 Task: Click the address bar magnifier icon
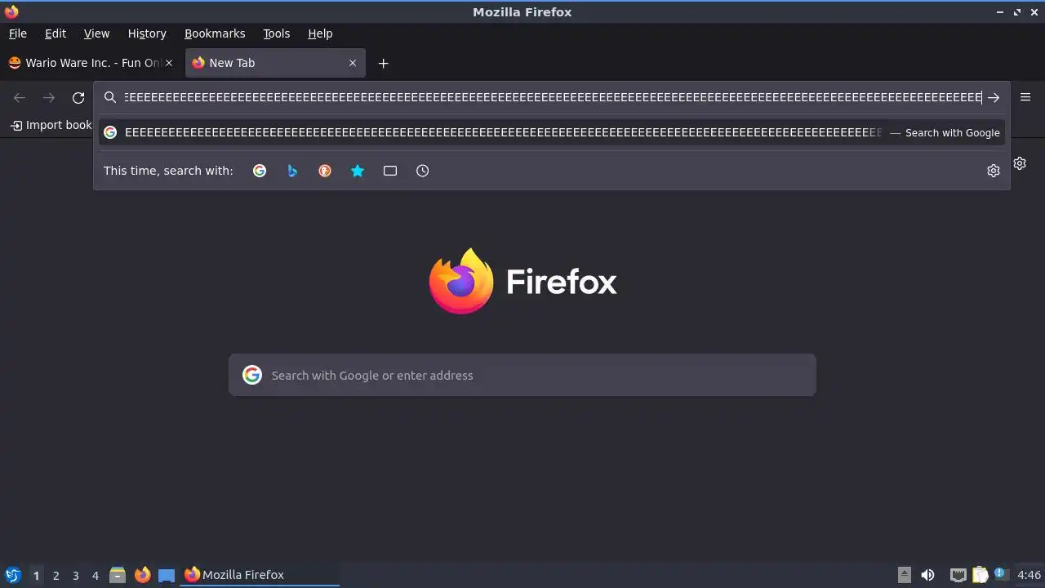110,97
